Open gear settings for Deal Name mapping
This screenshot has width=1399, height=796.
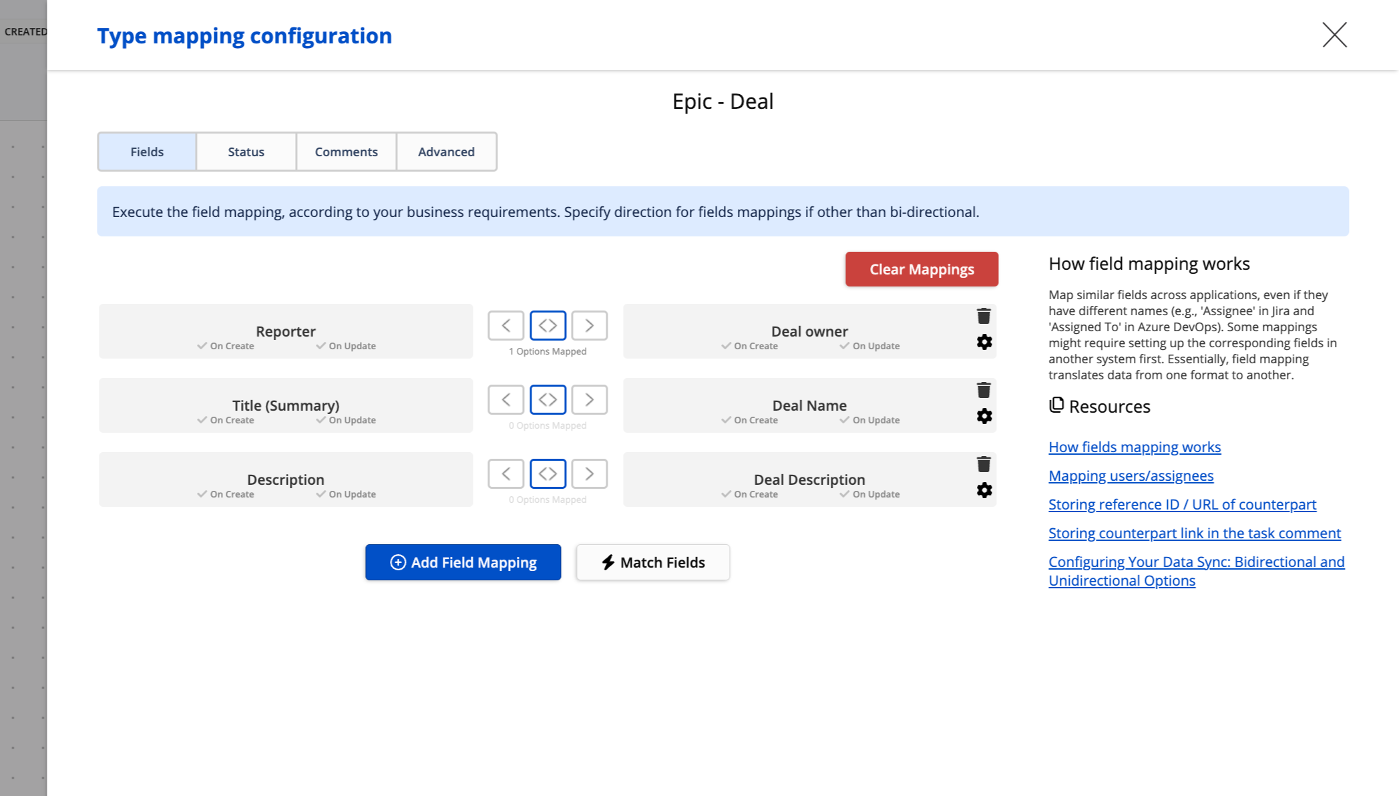click(x=984, y=417)
